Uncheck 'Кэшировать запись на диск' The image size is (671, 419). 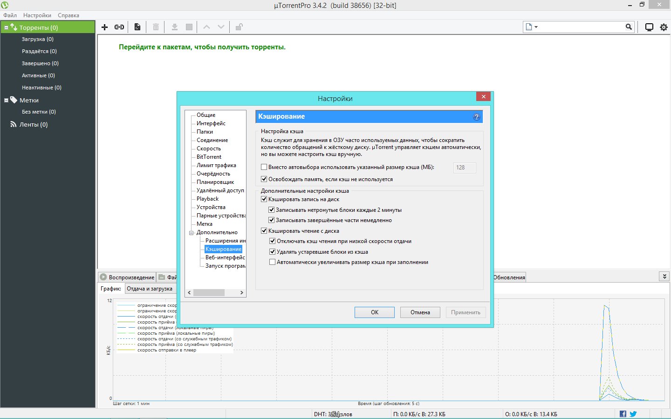(x=264, y=199)
